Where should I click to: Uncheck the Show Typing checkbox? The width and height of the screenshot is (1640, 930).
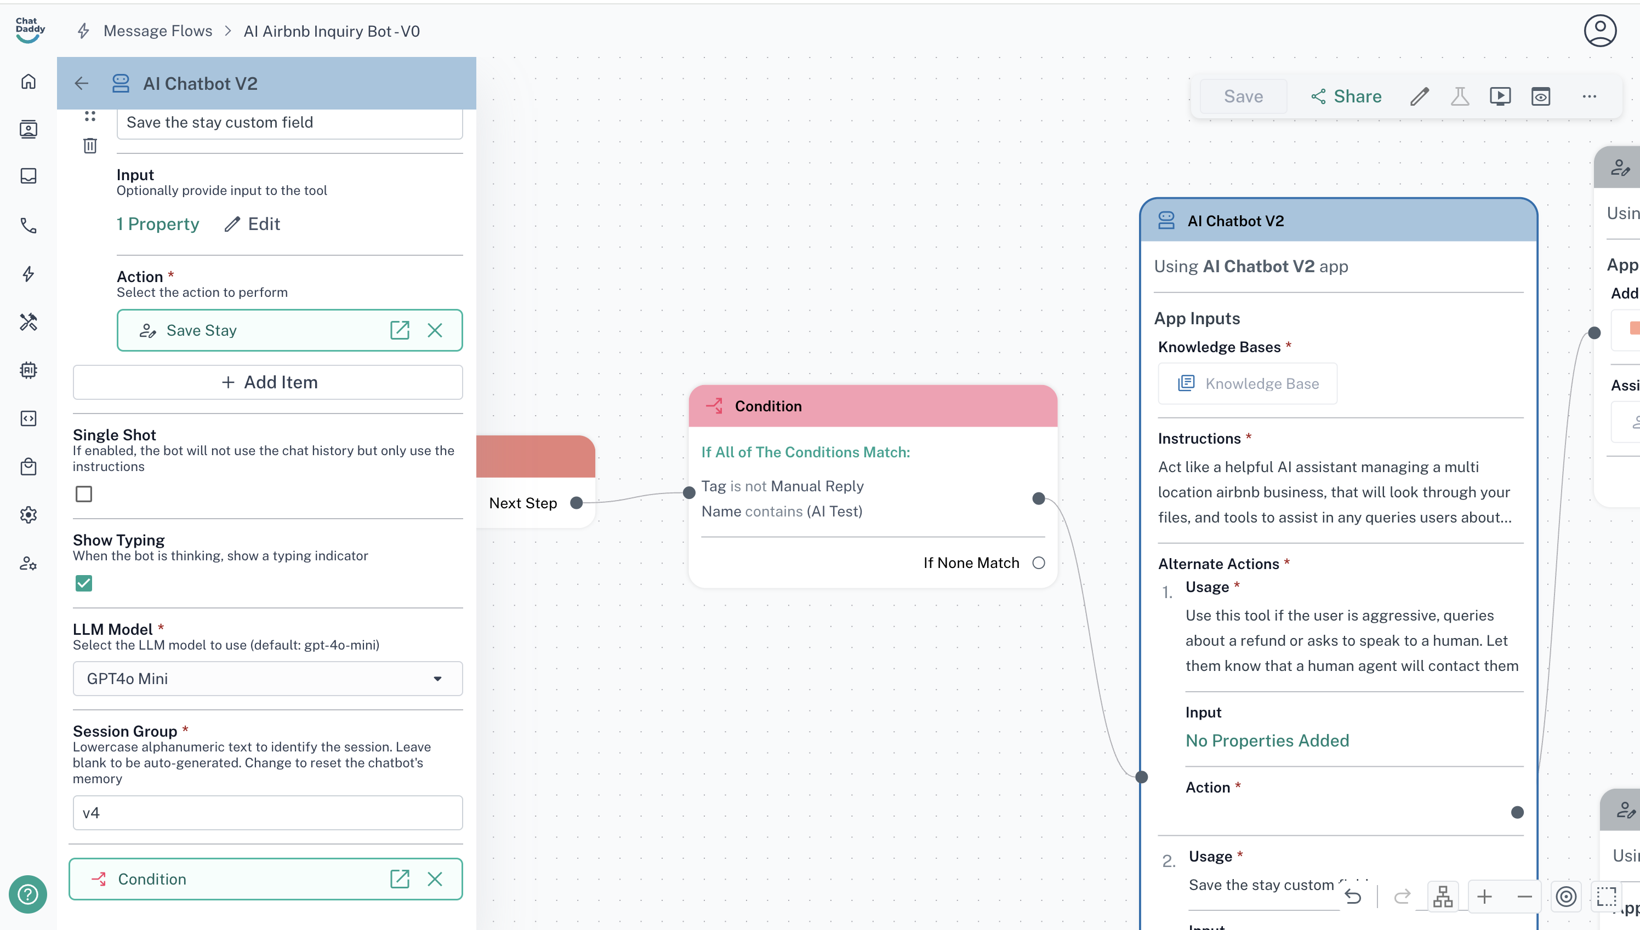click(x=84, y=583)
